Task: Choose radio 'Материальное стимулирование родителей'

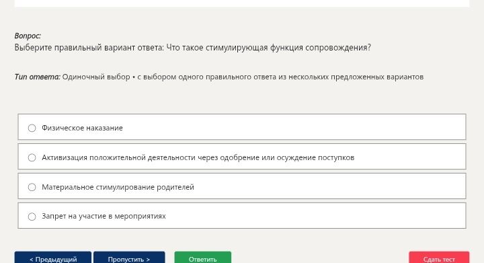Action: pyautogui.click(x=32, y=187)
